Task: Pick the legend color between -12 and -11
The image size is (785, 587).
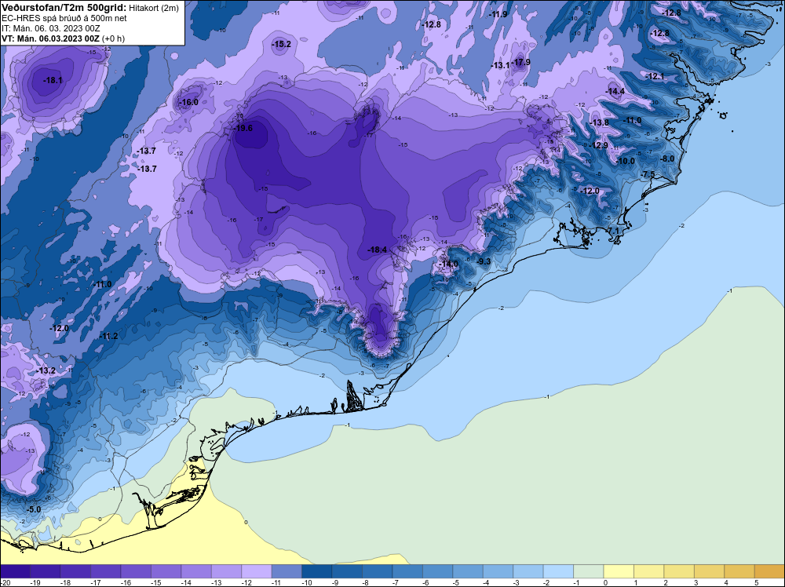Action: [257, 571]
